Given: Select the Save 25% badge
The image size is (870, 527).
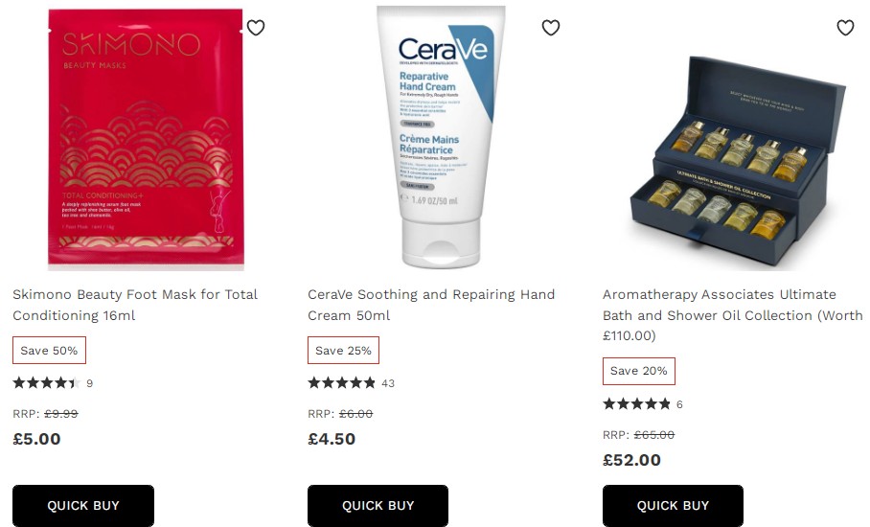Looking at the screenshot, I should coord(343,350).
